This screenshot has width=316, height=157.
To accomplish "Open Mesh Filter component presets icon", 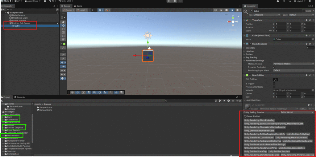I will 310,35.
